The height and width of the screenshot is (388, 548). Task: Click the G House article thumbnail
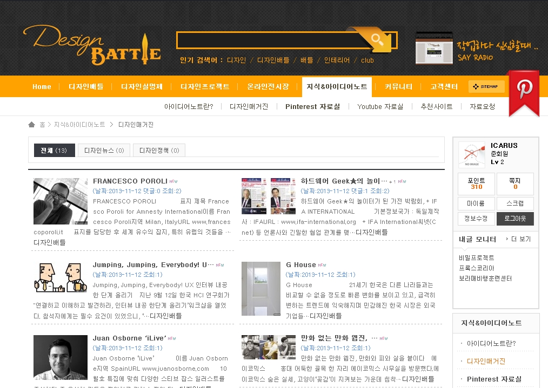pyautogui.click(x=261, y=289)
